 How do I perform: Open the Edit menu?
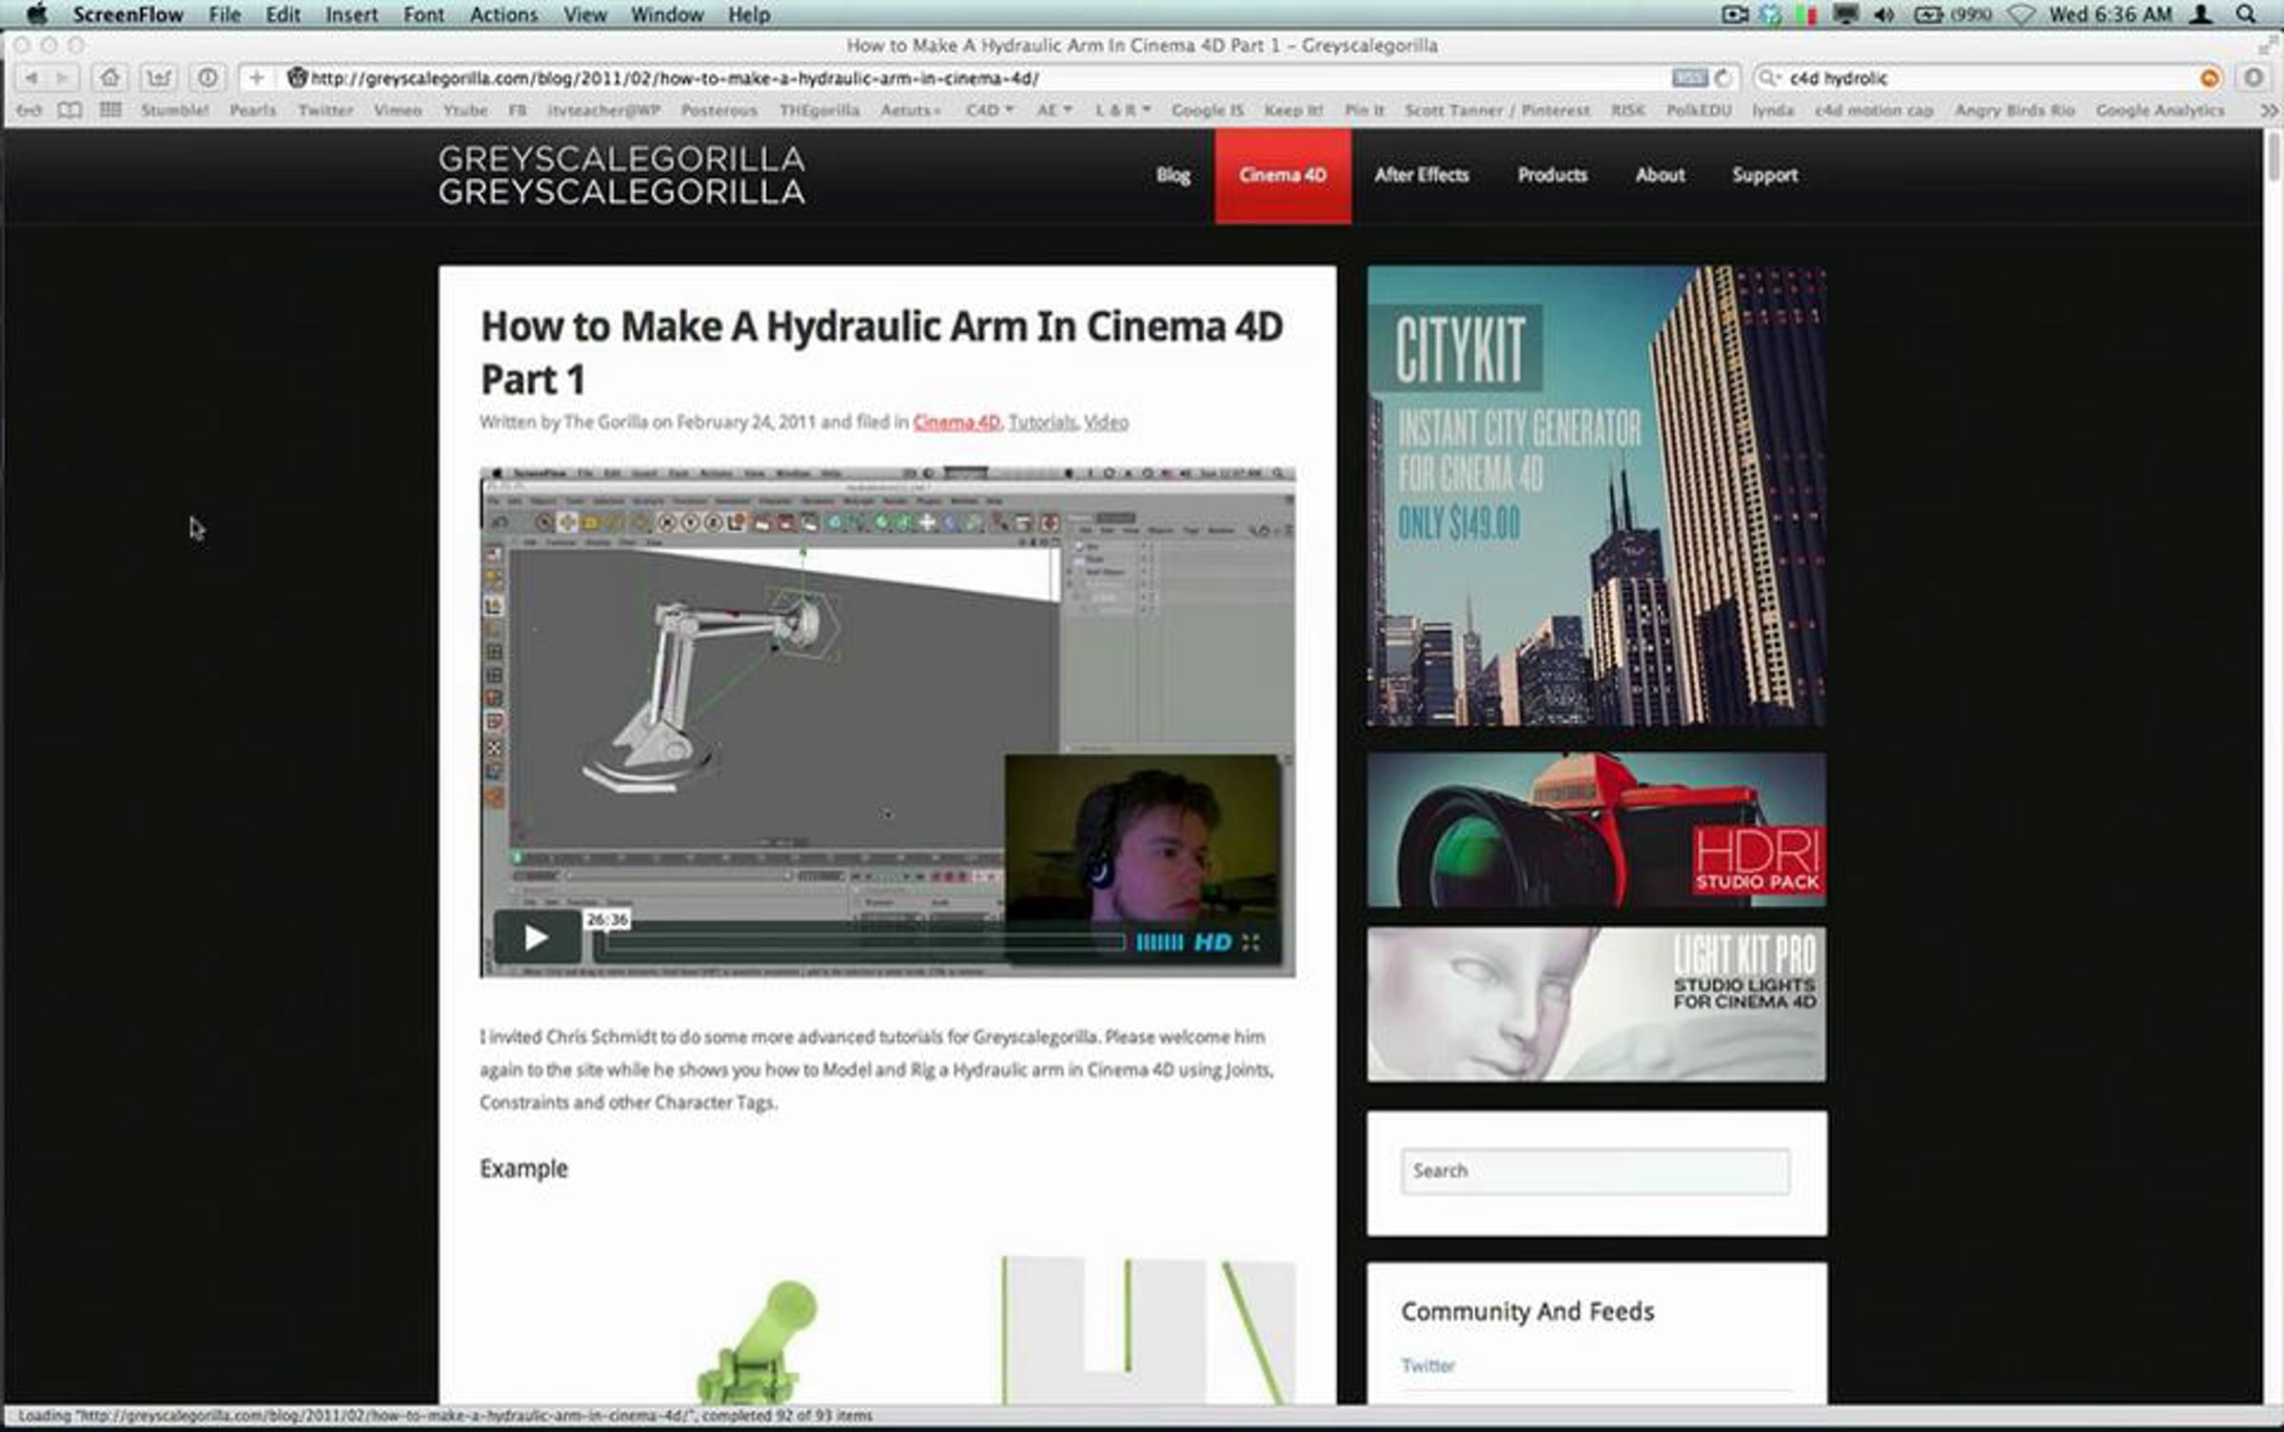click(x=283, y=14)
